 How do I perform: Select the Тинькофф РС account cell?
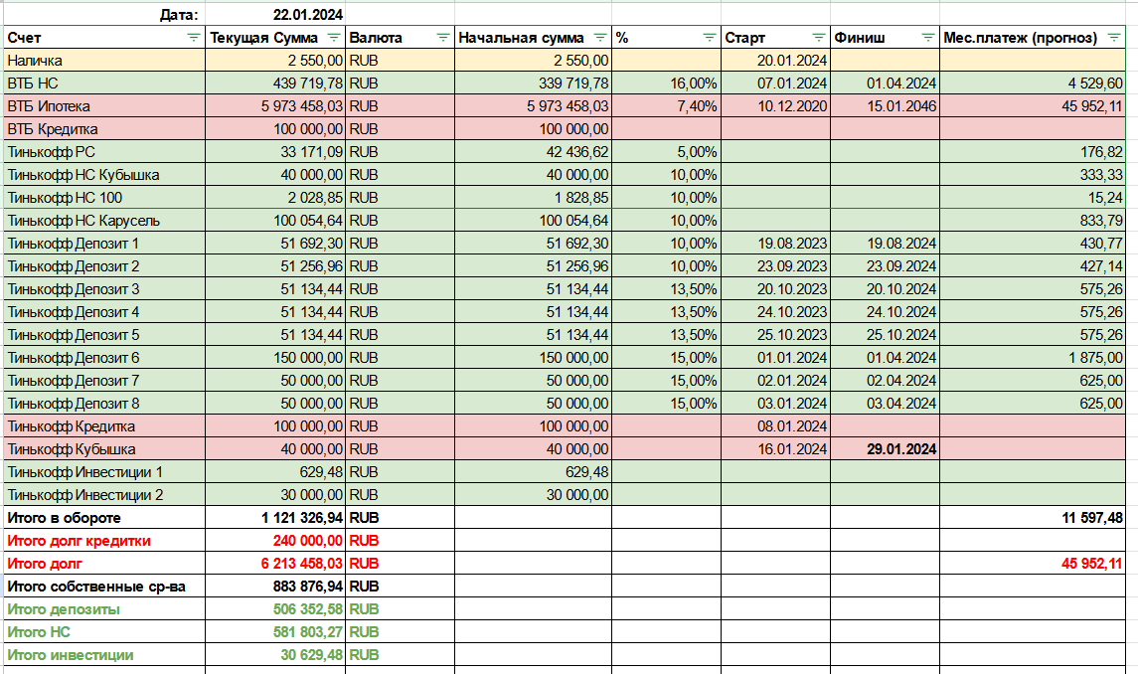click(x=104, y=152)
